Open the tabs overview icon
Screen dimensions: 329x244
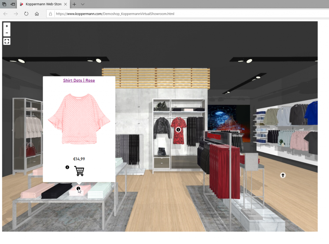pyautogui.click(x=4, y=4)
